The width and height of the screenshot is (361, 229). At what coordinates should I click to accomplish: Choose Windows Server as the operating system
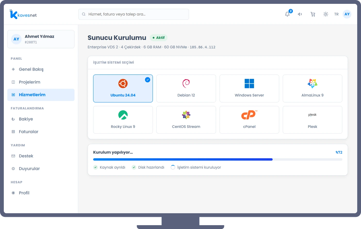coord(249,88)
